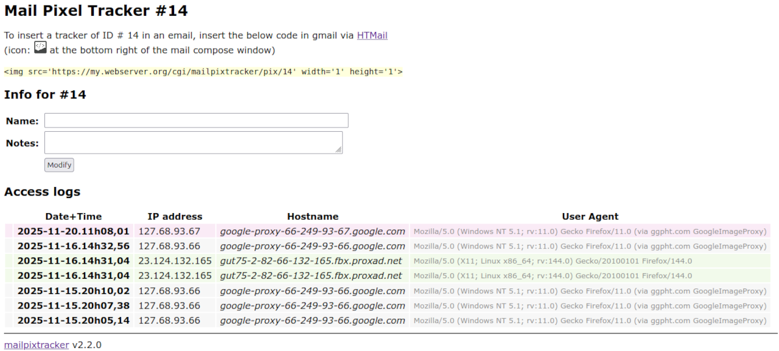Click the user agent in the 11h08,01 row

590,231
